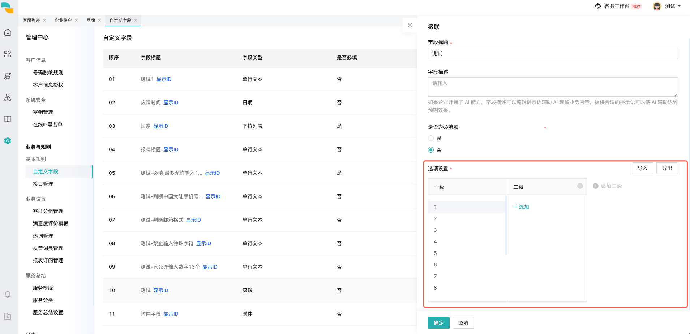Open 服务模版 menu item

point(43,288)
